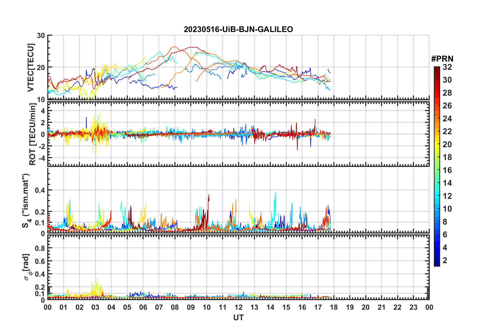Image resolution: width=477 pixels, height=333 pixels.
Task: Click the 12 tick label on UT axis
Action: coord(238,307)
